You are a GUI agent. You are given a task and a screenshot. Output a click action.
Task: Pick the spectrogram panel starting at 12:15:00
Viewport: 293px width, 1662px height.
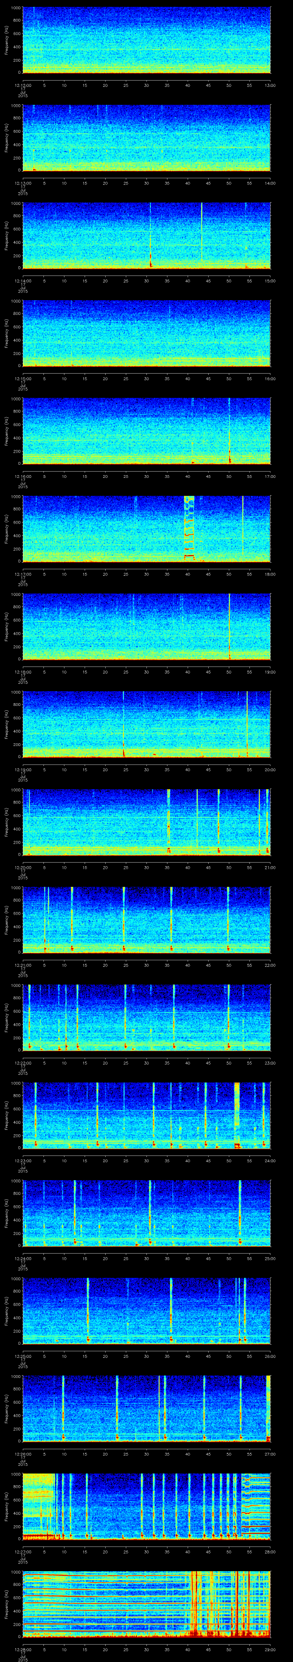[147, 333]
